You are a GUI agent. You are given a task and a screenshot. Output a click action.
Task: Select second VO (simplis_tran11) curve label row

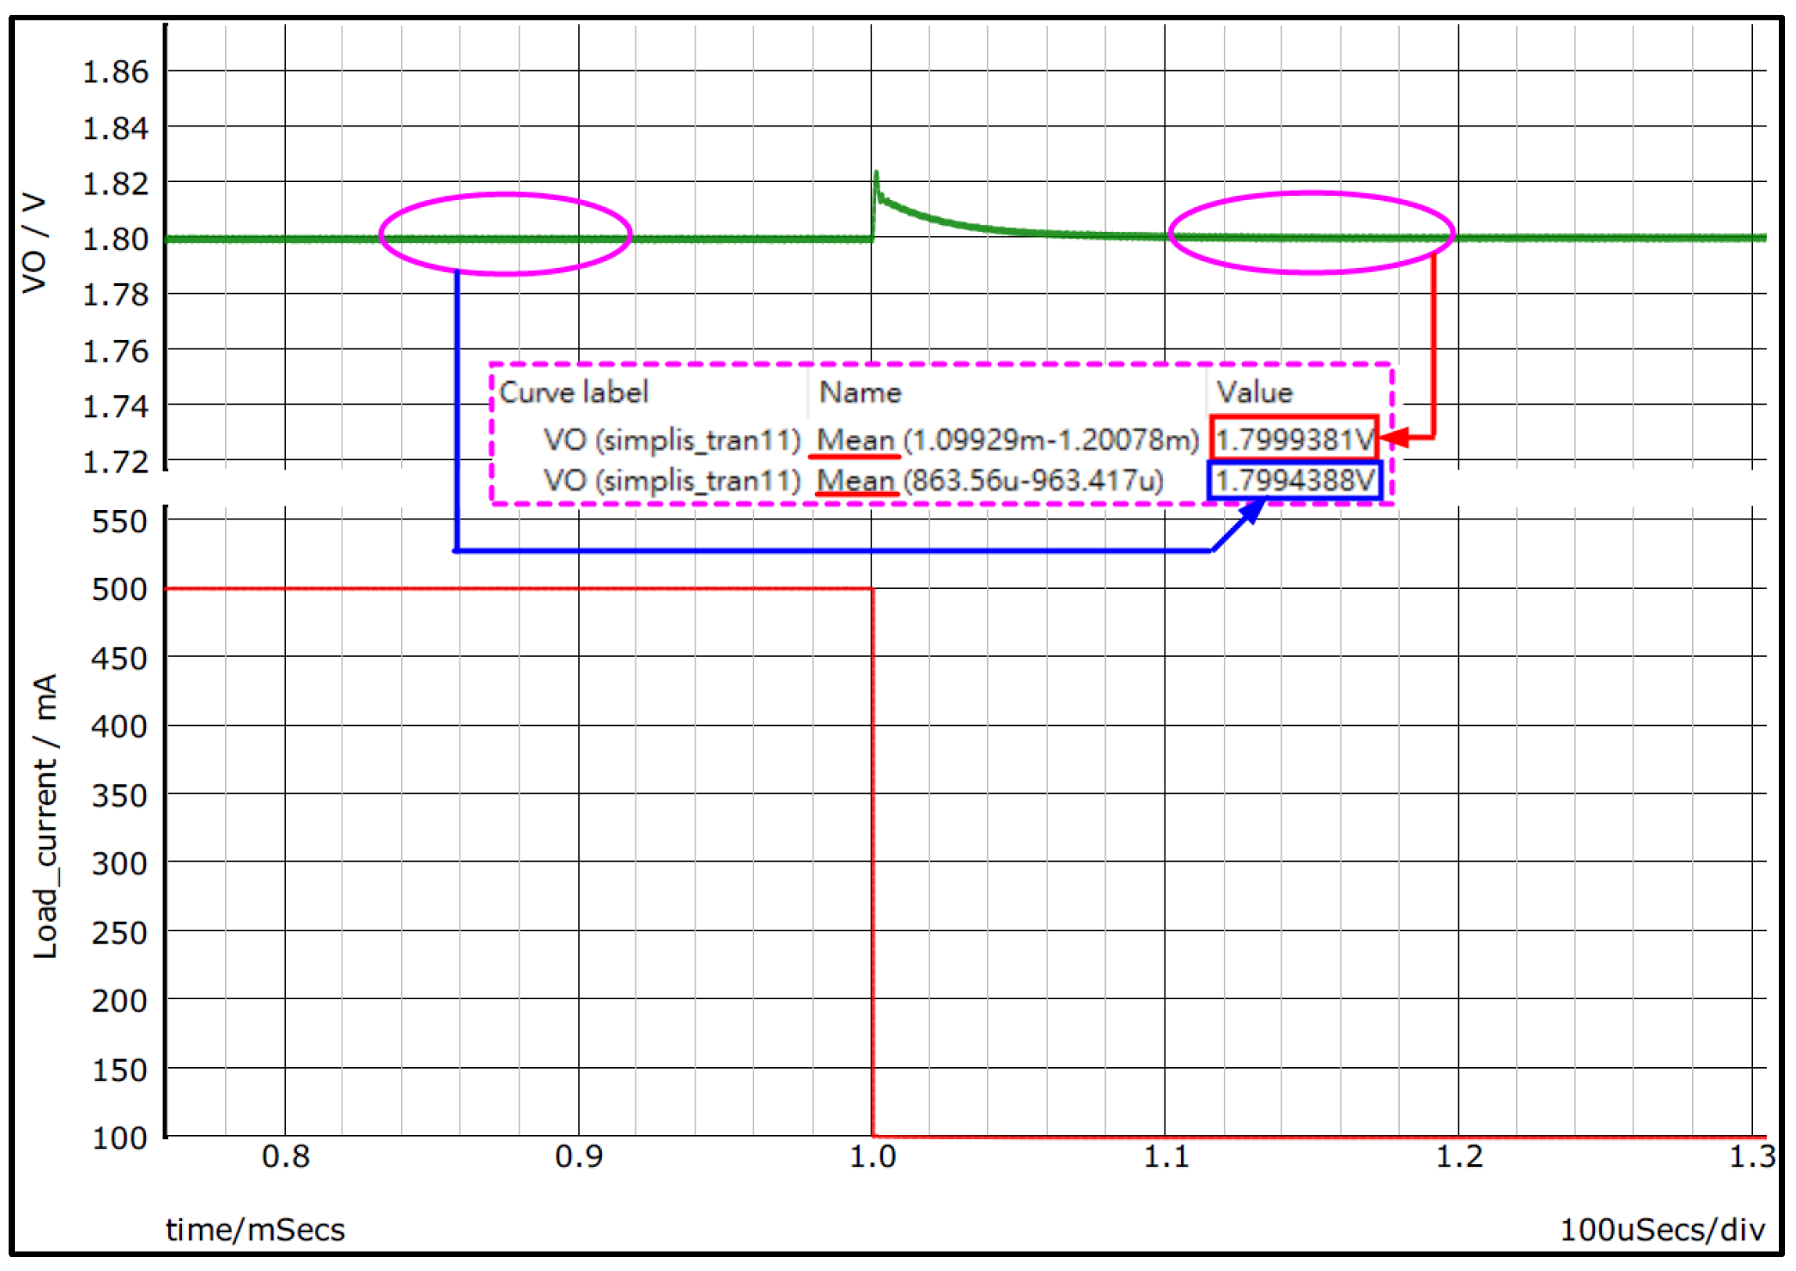tap(671, 480)
